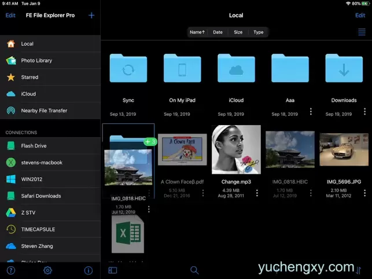Click the 'Sep 13, 2019' date under Sync
This screenshot has height=279, width=372.
[x=123, y=114]
